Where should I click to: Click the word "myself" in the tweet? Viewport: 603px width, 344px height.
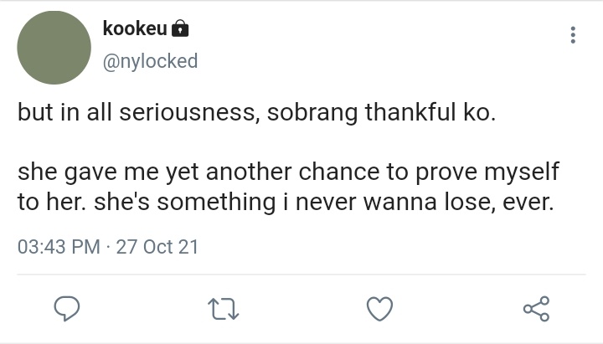click(522, 172)
